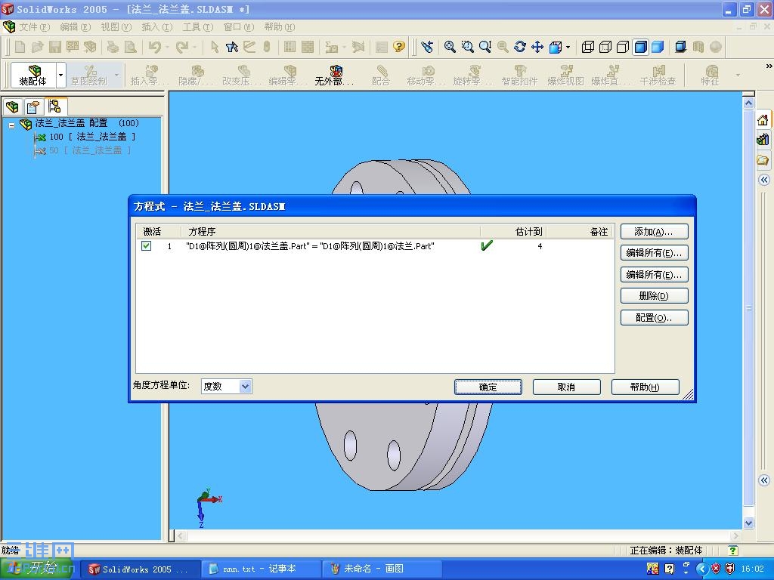Click the 备注 column header
The image size is (774, 580).
pos(580,231)
